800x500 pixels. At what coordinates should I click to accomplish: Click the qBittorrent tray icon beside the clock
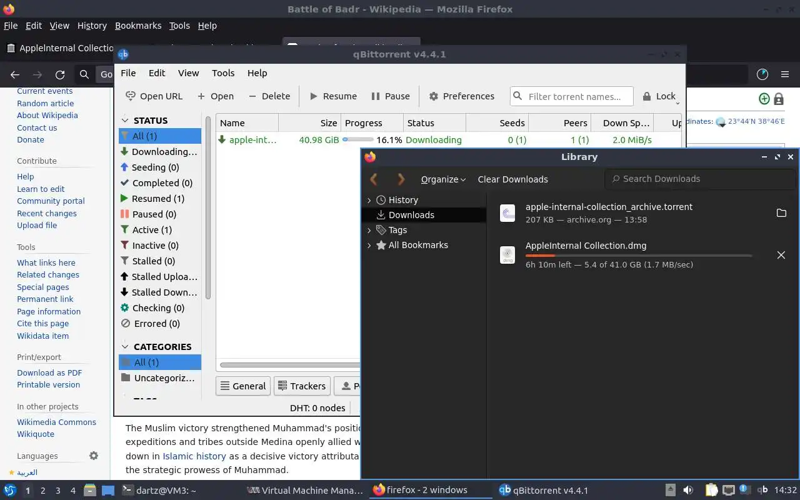[762, 490]
